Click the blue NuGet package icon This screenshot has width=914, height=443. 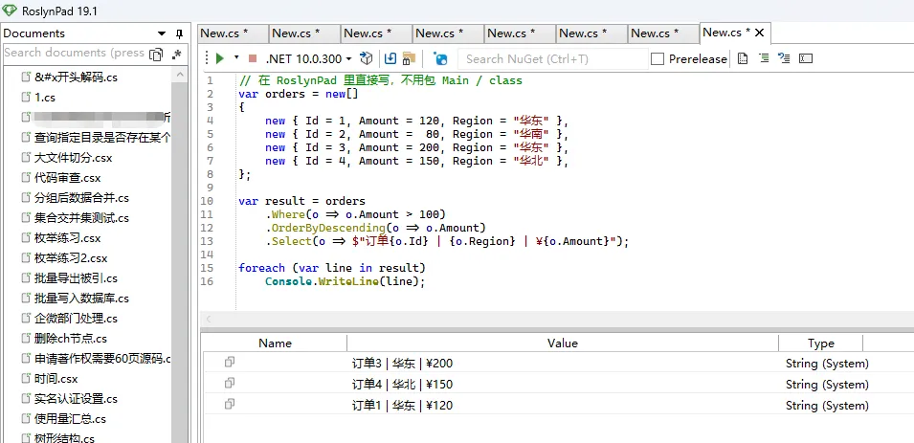coord(440,58)
